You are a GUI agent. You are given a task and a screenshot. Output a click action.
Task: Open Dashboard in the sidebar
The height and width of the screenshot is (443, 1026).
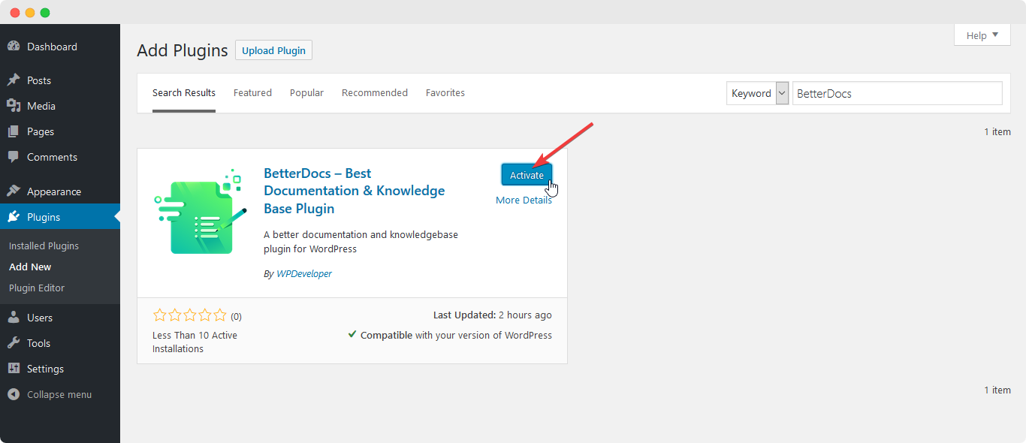tap(60, 47)
